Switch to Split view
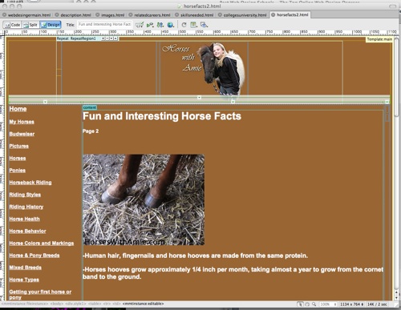The width and height of the screenshot is (401, 310). 30,25
